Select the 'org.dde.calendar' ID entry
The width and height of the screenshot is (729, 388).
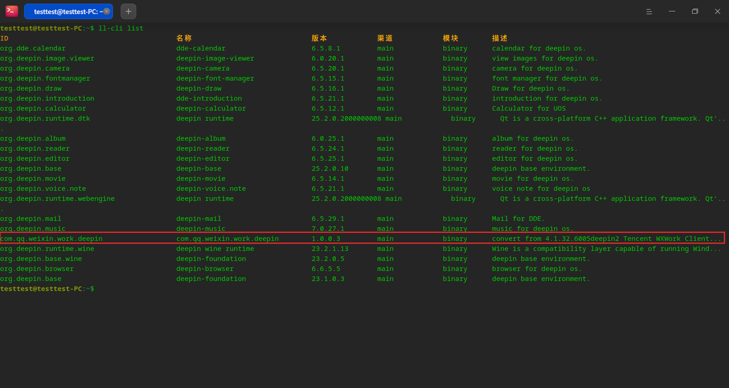tap(33, 48)
